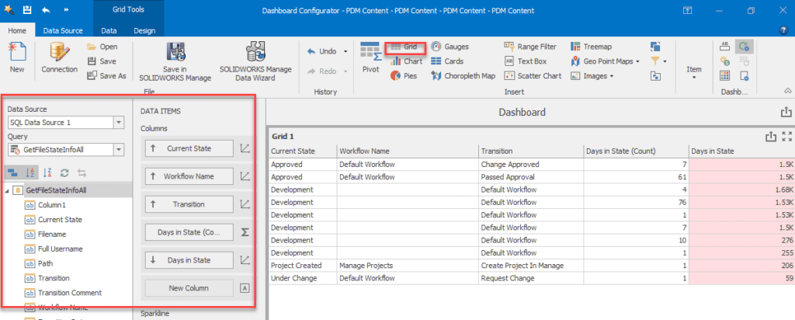Viewport: 795px width, 320px height.
Task: Click the New Column placeholder button
Action: 190,288
